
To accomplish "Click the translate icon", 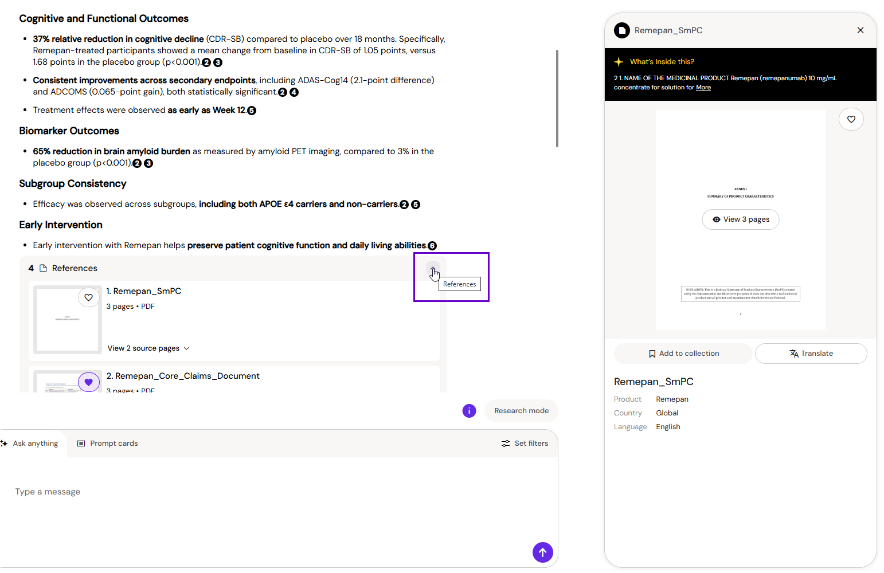I will 794,354.
